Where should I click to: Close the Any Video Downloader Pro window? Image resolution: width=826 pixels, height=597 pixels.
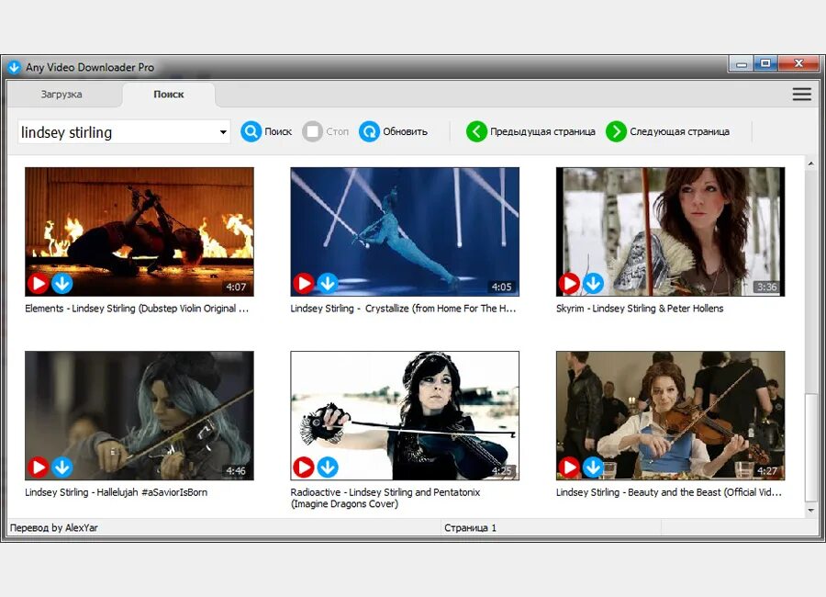(x=798, y=63)
